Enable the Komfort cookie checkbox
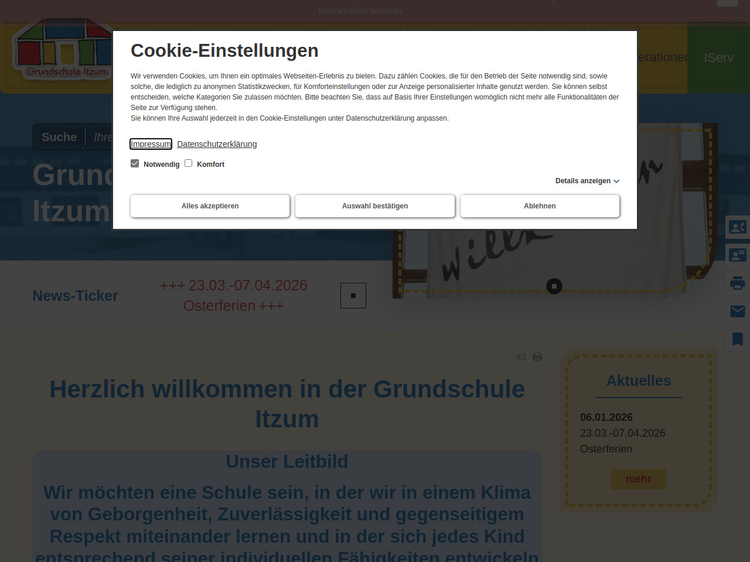 pyautogui.click(x=189, y=163)
